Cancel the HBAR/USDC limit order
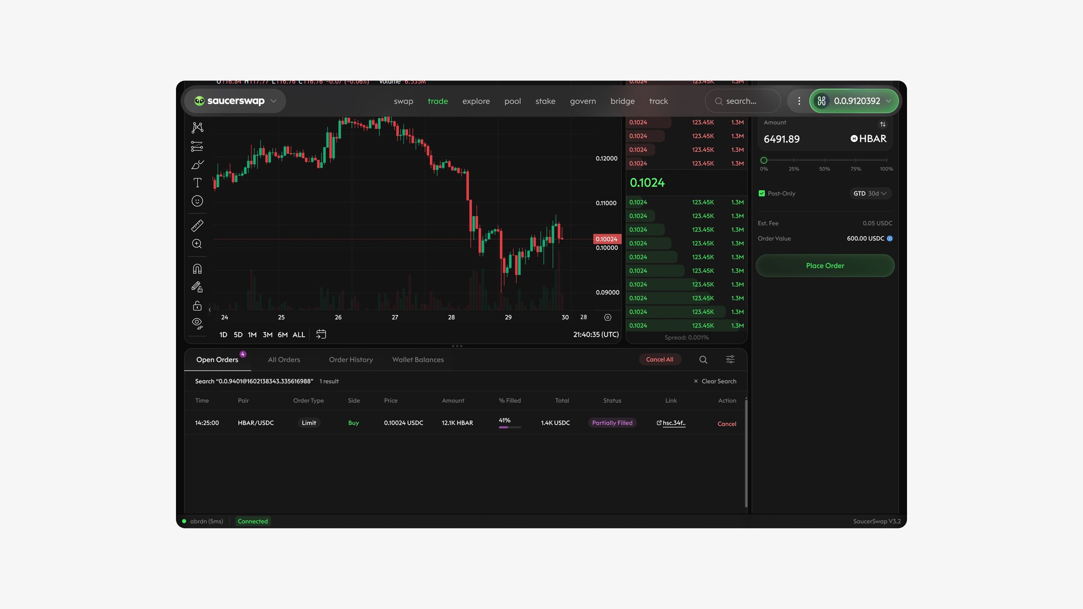This screenshot has width=1083, height=609. pyautogui.click(x=727, y=424)
